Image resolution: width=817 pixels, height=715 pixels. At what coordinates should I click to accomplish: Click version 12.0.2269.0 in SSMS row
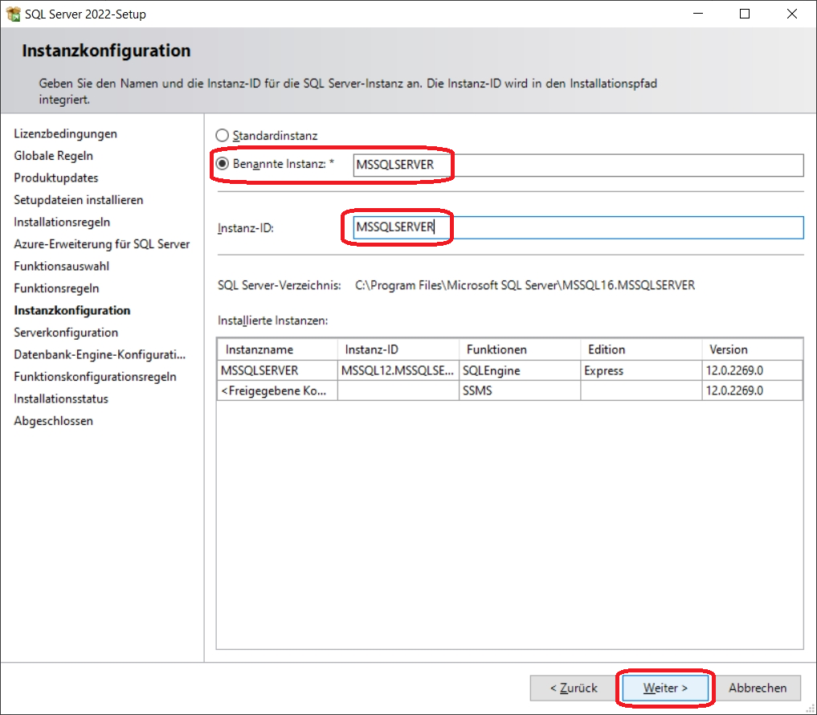(753, 391)
